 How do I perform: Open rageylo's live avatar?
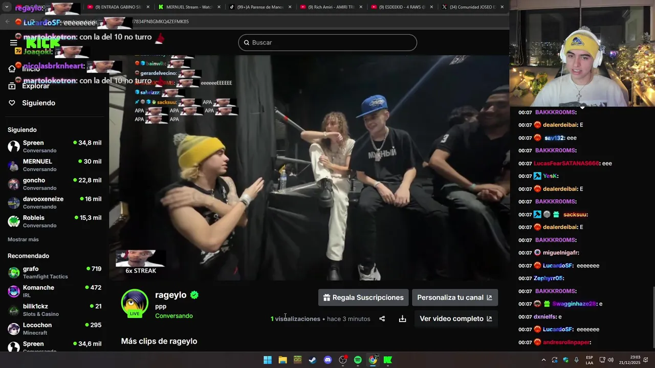(x=135, y=303)
